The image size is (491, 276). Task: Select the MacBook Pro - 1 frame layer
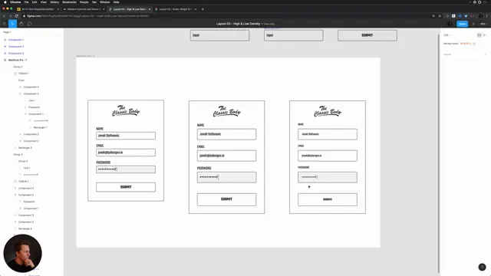click(x=18, y=60)
